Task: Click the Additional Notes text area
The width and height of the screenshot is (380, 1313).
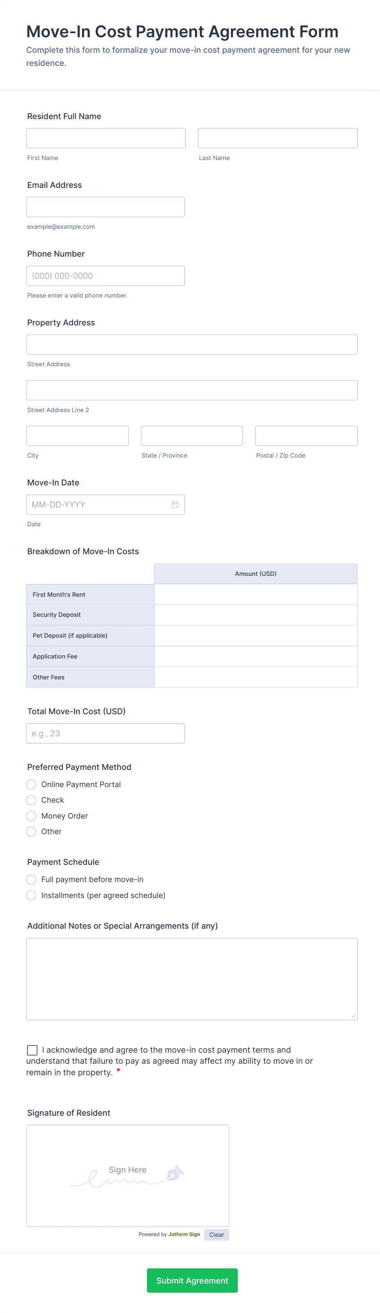Action: (192, 979)
